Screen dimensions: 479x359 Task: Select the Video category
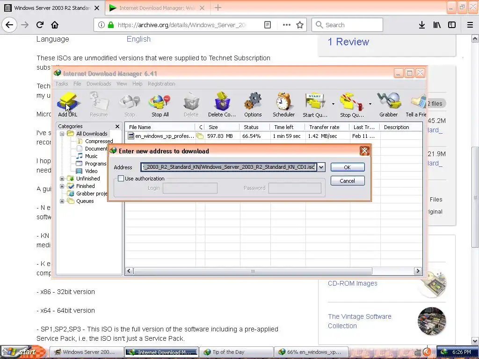tap(91, 171)
